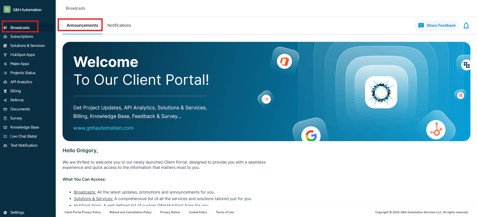Image resolution: width=477 pixels, height=217 pixels.
Task: Click the Knowledge Base book icon
Action: coord(5,127)
